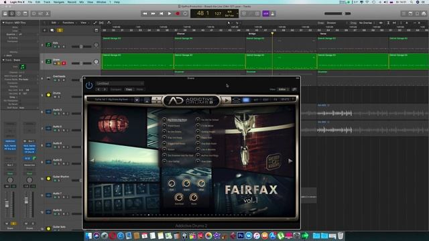Open the File menu
This screenshot has width=429, height=241.
[29, 2]
